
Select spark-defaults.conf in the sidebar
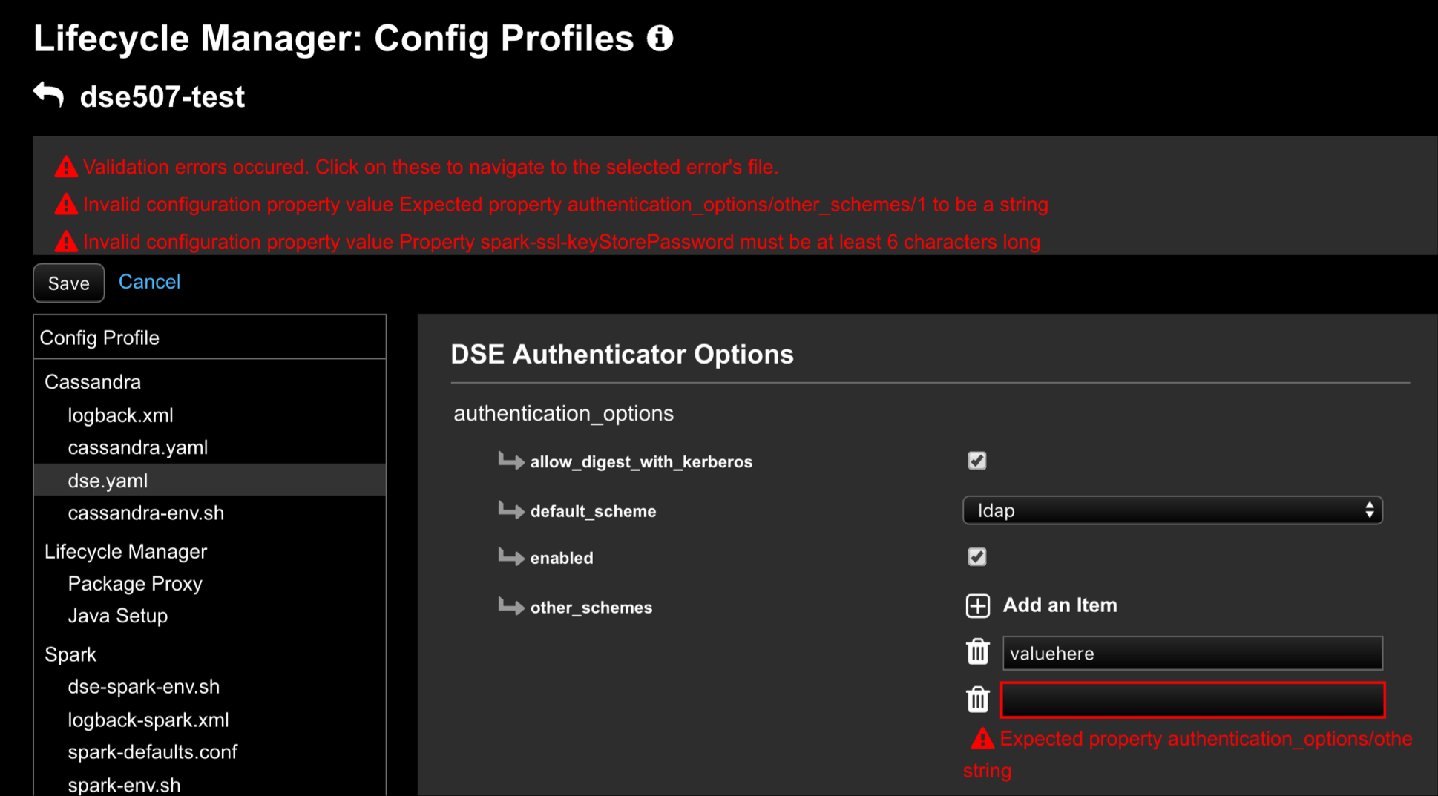pos(153,751)
